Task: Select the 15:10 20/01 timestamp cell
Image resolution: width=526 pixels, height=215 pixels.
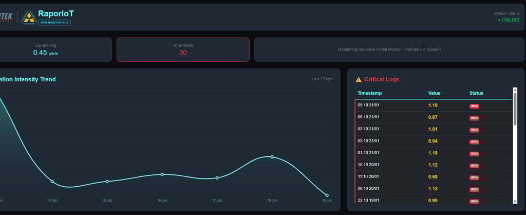Action: [x=368, y=165]
